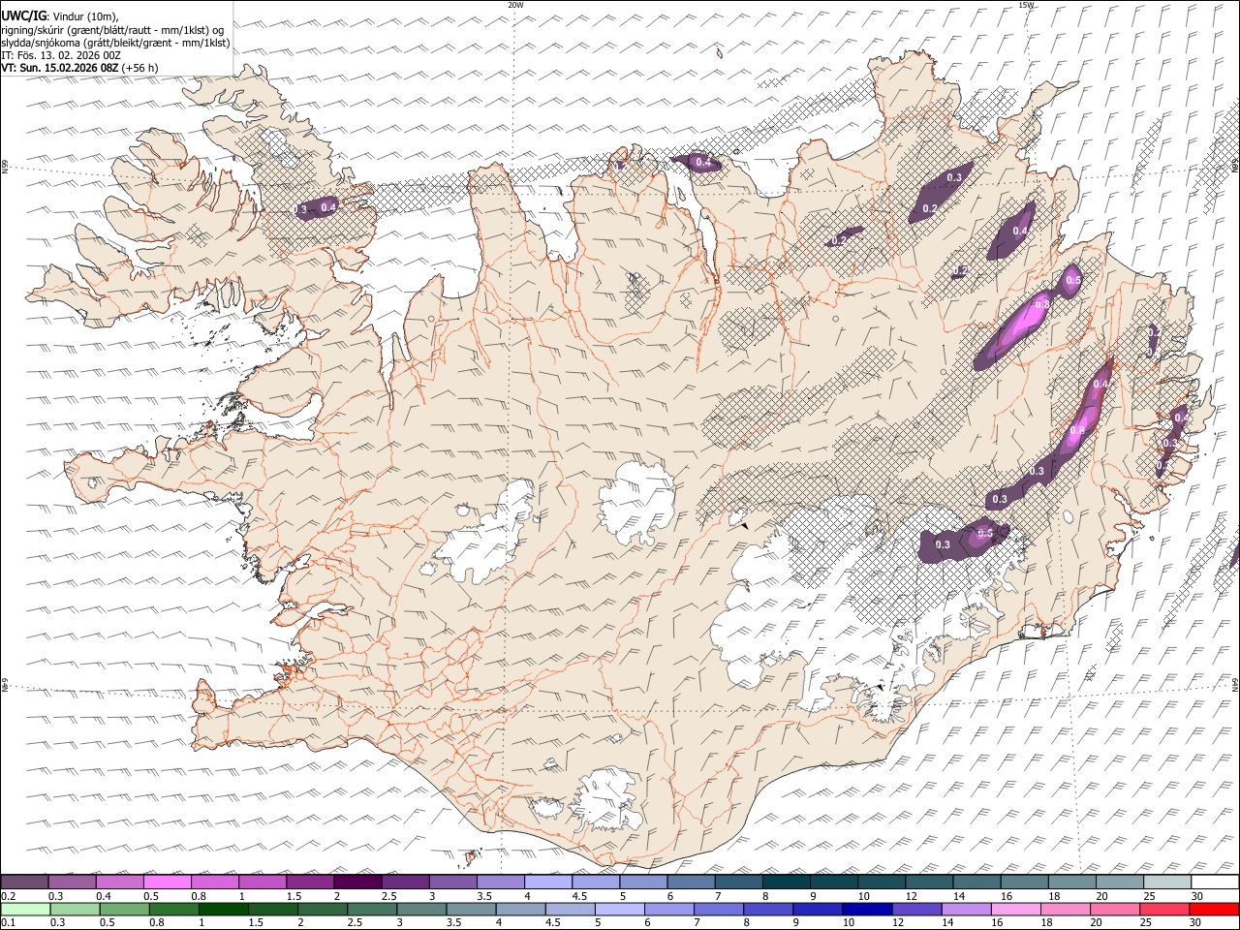This screenshot has height=930, width=1240.
Task: Click the violet swatch labeled 12, lower legend row
Action: [915, 910]
